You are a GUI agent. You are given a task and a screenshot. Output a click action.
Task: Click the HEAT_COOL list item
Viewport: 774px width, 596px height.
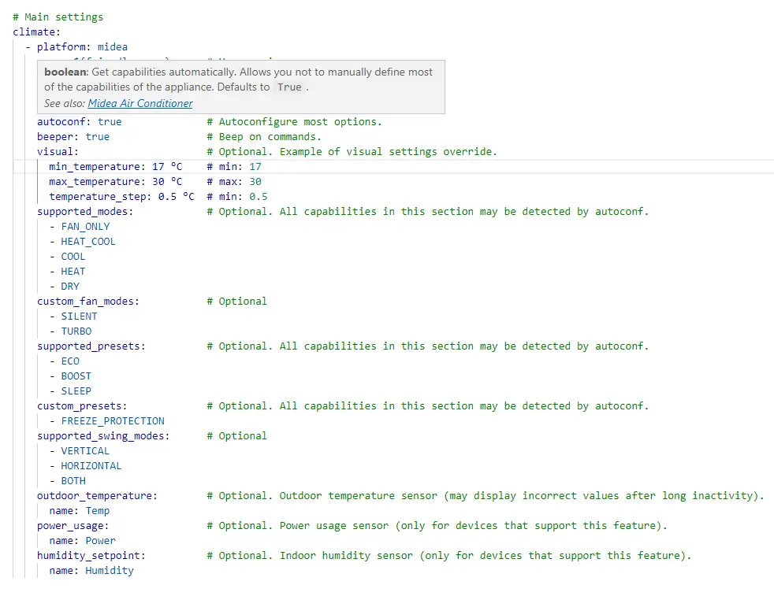(87, 242)
